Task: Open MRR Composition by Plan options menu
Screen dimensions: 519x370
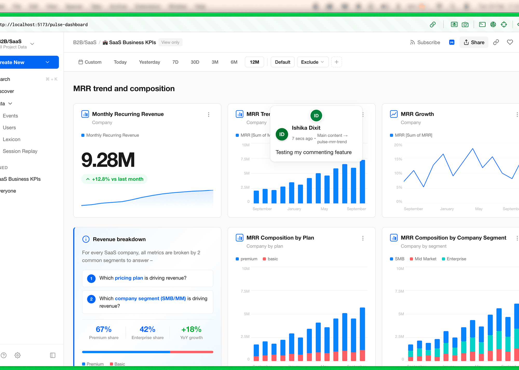Action: [x=363, y=238]
